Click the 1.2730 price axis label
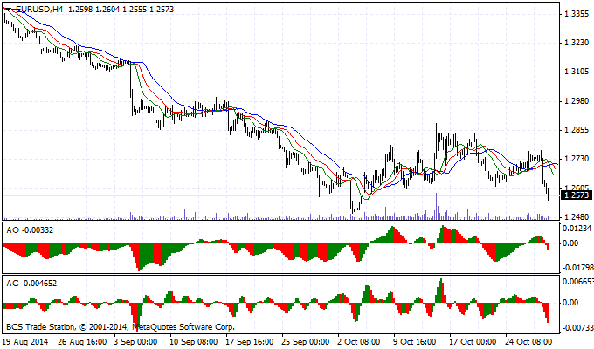Image resolution: width=594 pixels, height=349 pixels. [x=577, y=159]
